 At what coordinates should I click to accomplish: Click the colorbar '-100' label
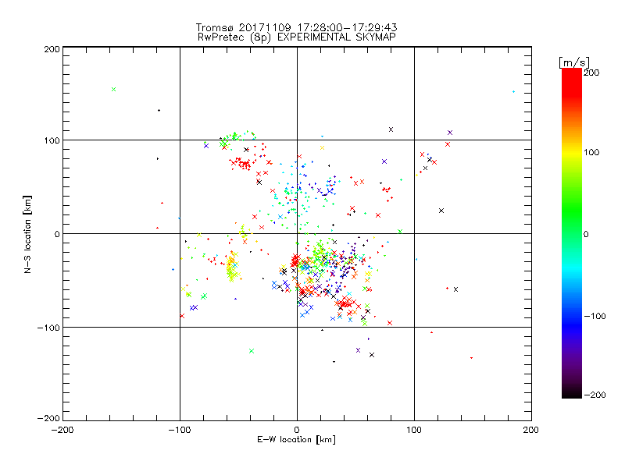pos(595,316)
